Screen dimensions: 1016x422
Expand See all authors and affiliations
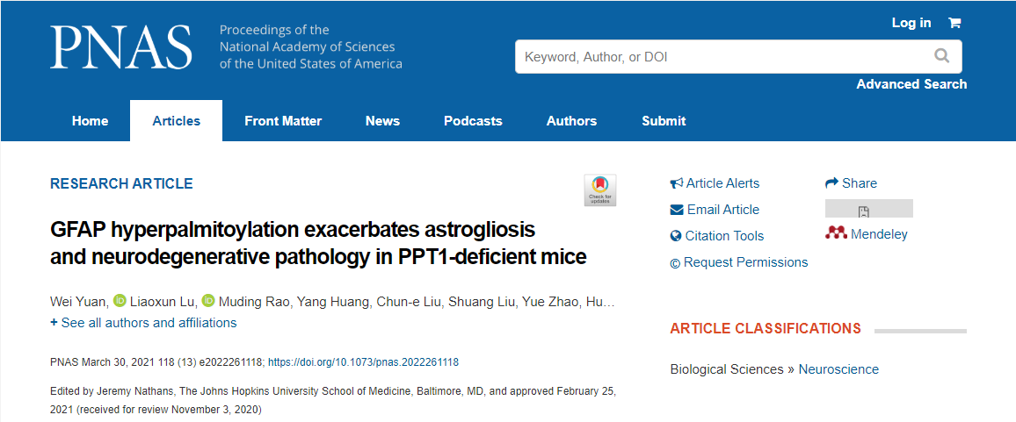[x=143, y=323]
